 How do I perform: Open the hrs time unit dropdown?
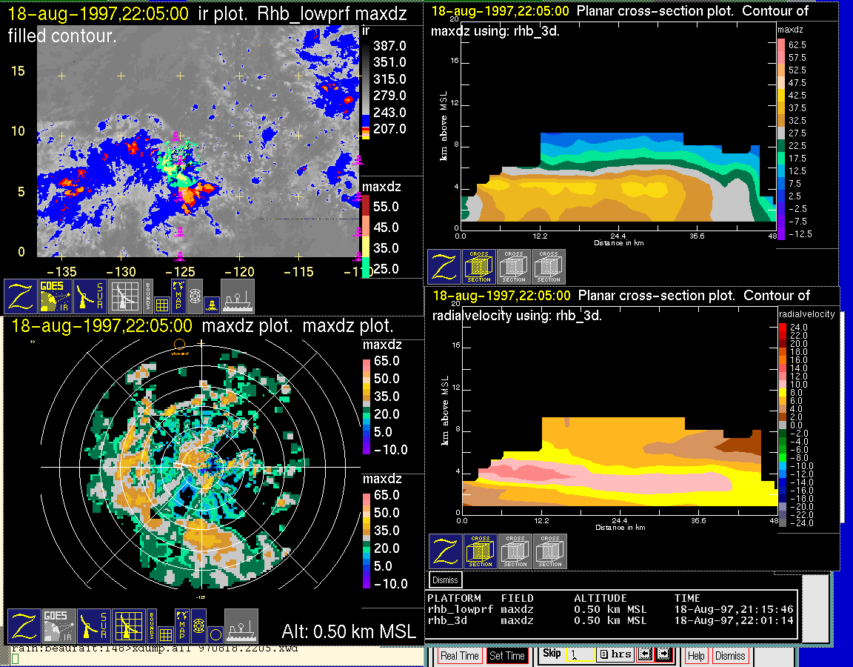coord(613,655)
